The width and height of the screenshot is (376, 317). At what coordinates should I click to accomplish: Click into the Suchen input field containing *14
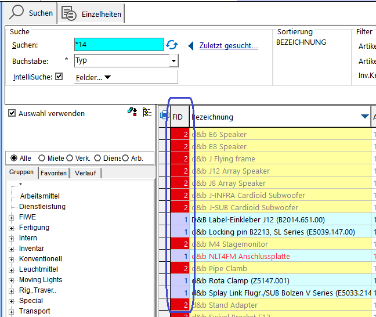point(119,44)
